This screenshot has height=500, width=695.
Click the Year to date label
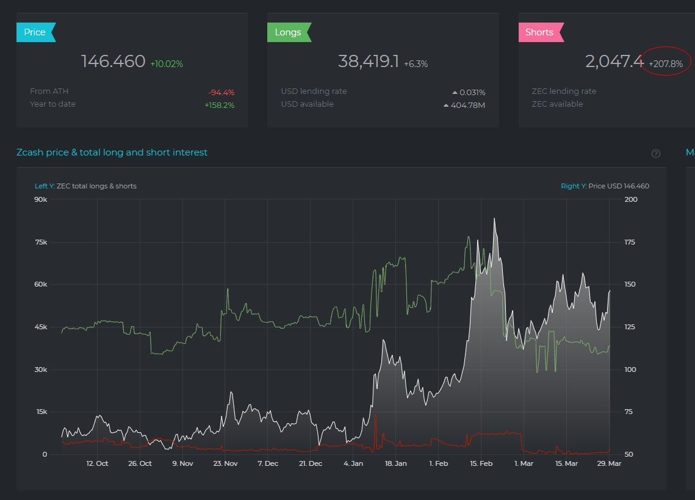(x=52, y=104)
